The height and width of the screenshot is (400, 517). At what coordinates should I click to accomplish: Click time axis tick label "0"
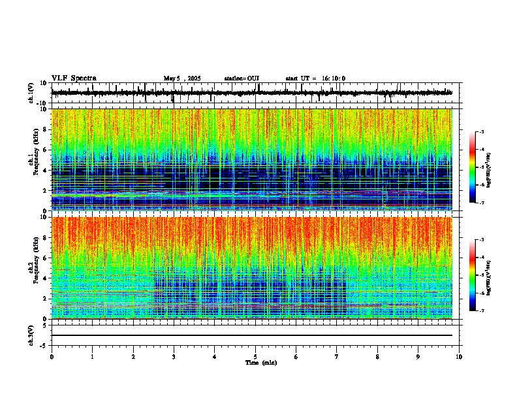click(52, 357)
